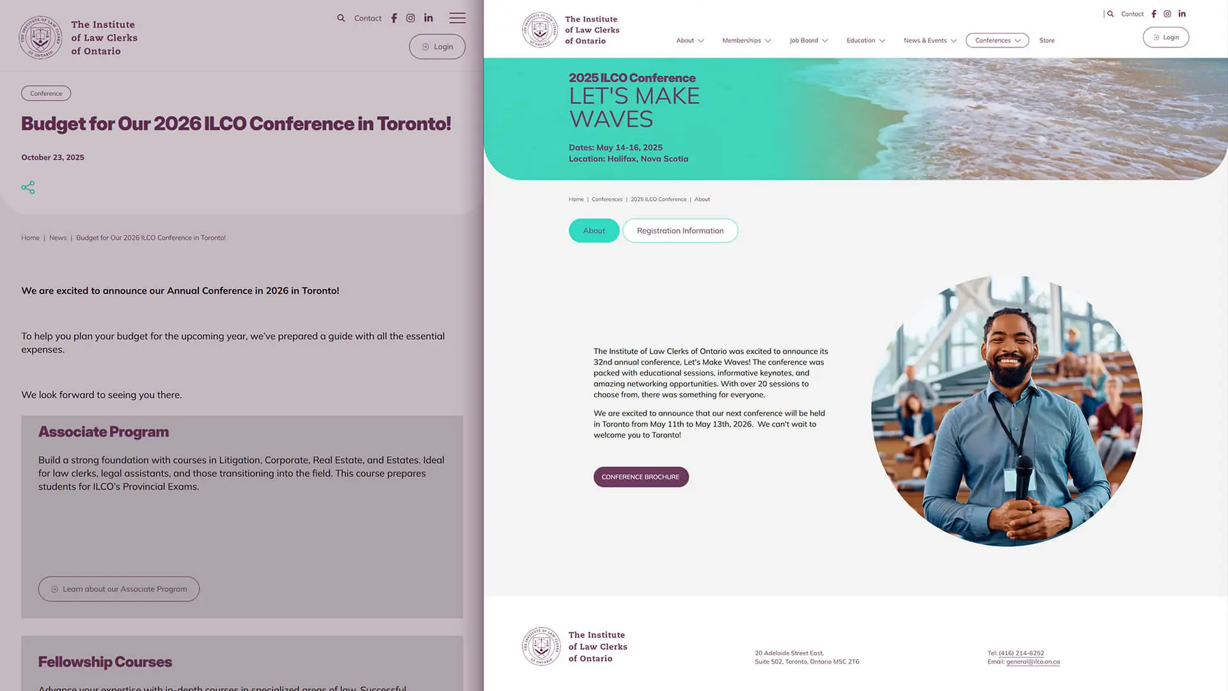1228x691 pixels.
Task: Click the LinkedIn icon in left header
Action: tap(429, 18)
